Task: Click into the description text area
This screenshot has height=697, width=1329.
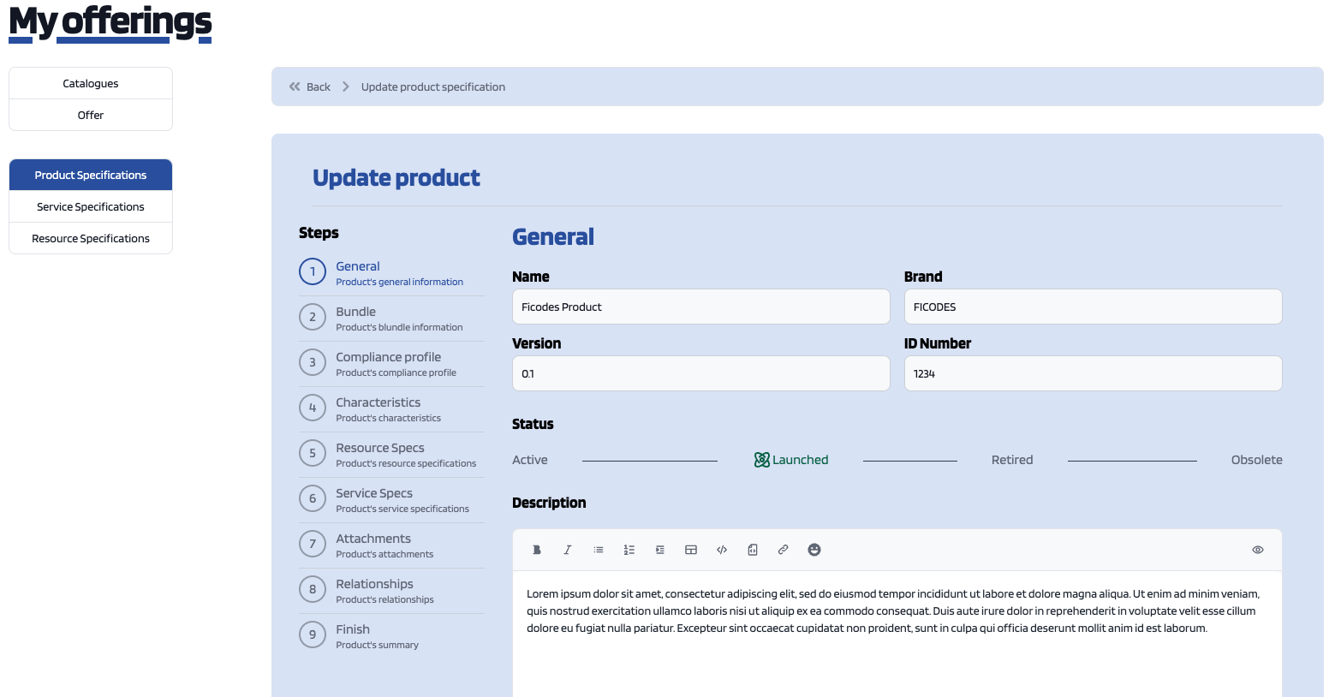Action: click(x=897, y=634)
